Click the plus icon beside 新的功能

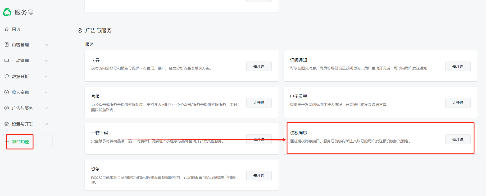coord(7,142)
